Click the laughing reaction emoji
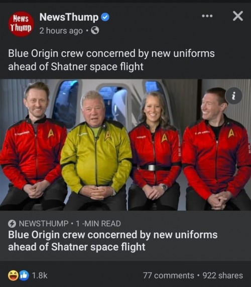 pos(13,275)
